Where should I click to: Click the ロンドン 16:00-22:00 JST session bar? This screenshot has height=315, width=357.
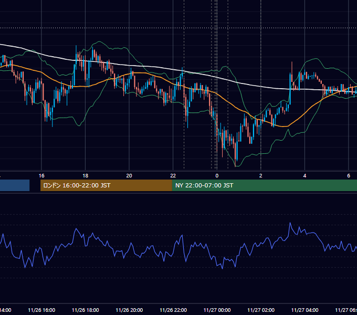(x=106, y=185)
